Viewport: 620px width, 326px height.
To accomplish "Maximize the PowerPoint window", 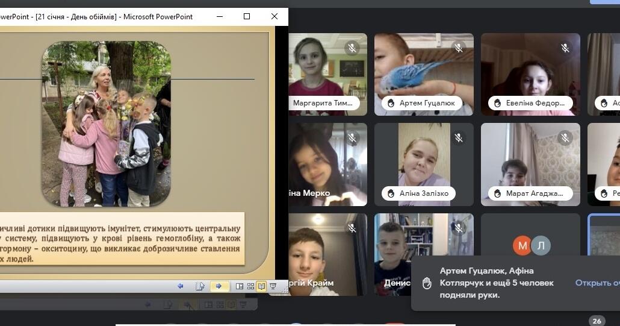I will [247, 17].
